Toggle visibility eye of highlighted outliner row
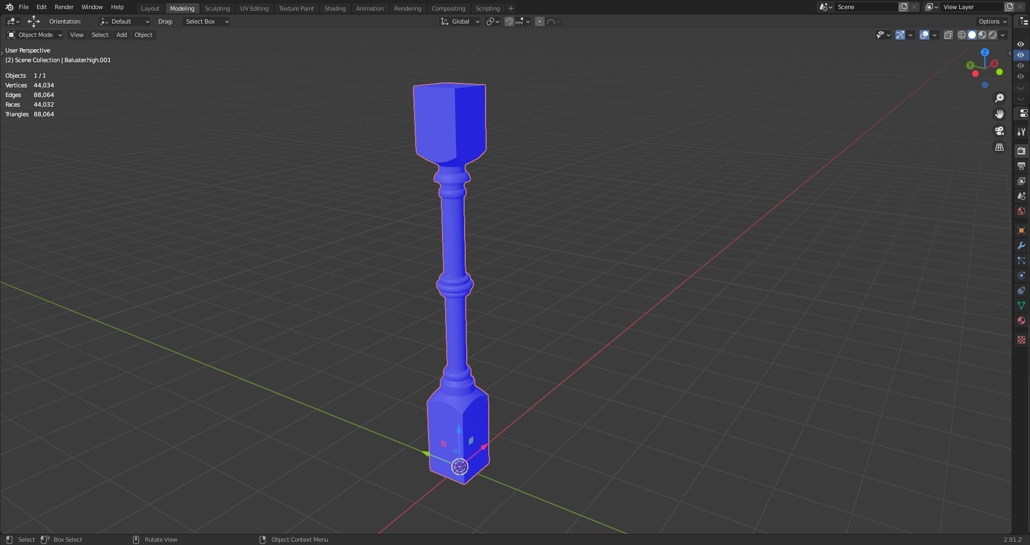Viewport: 1030px width, 545px height. click(1021, 55)
